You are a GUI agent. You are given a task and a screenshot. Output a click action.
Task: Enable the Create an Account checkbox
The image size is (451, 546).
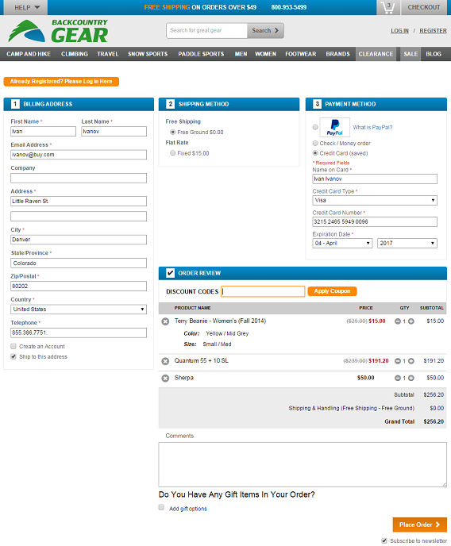(x=13, y=346)
